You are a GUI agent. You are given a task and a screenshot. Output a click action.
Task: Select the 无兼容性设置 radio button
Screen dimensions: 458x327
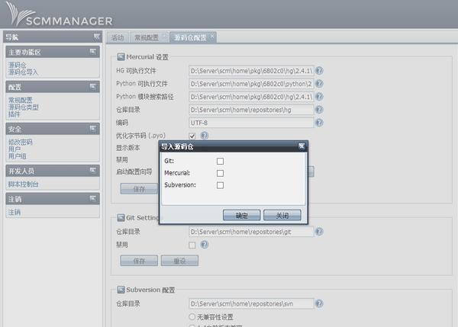(x=191, y=316)
